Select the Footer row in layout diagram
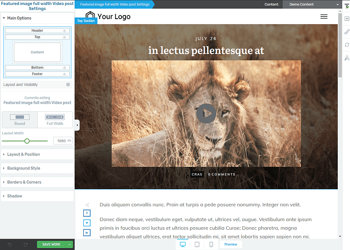The image size is (350, 250). point(37,74)
